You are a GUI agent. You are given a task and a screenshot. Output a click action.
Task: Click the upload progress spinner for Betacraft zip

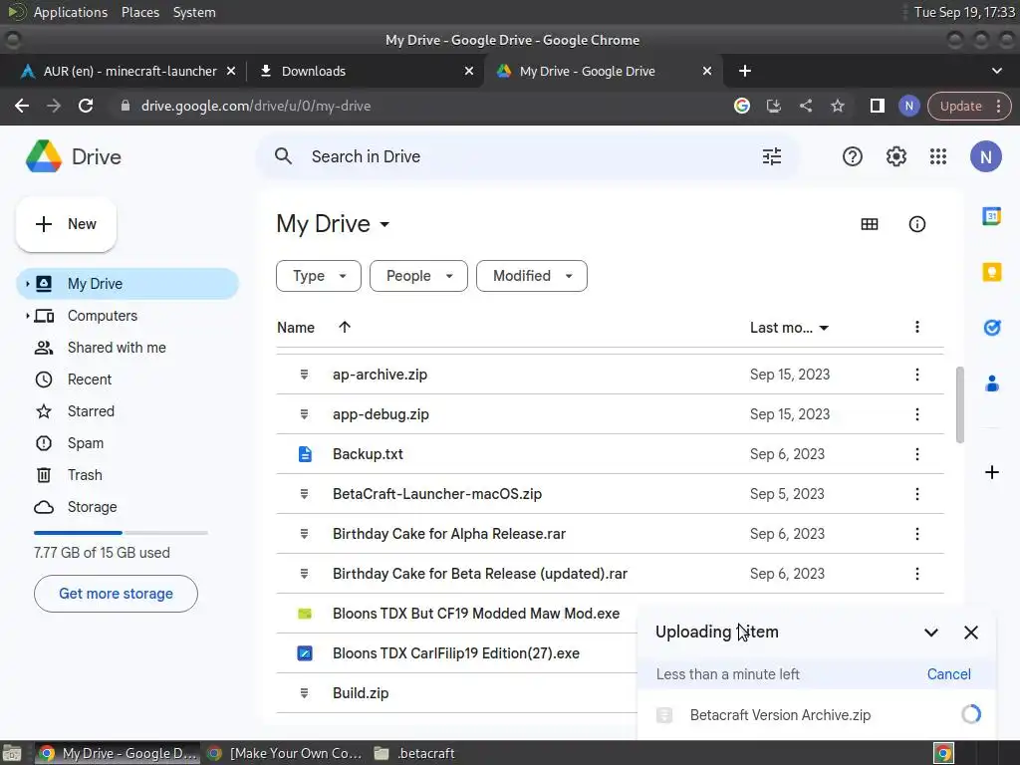pos(970,714)
